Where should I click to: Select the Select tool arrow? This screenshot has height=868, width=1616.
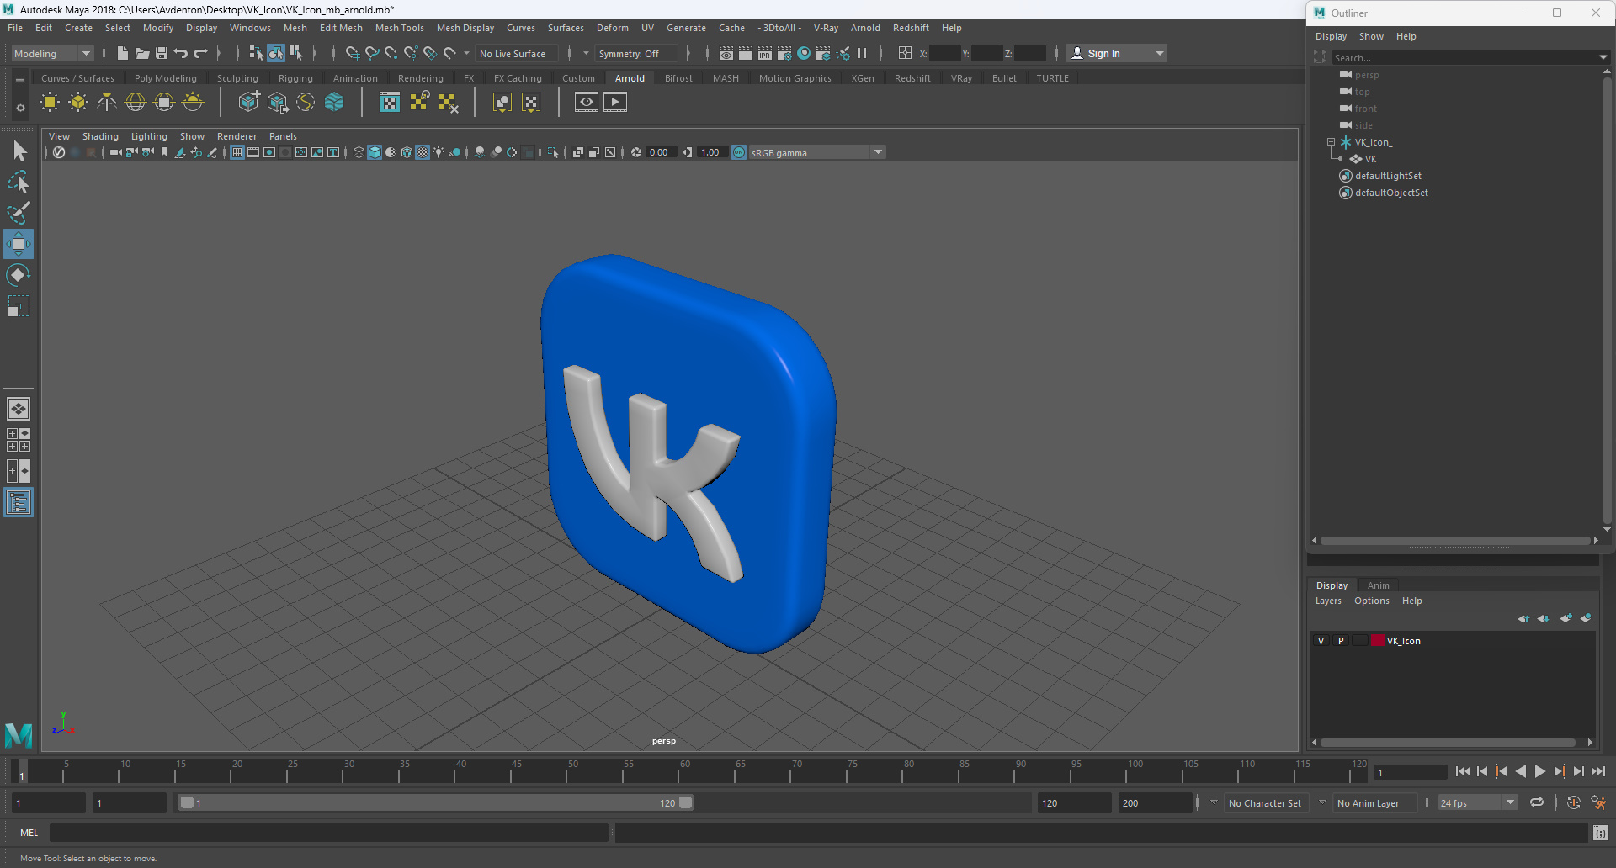(19, 151)
